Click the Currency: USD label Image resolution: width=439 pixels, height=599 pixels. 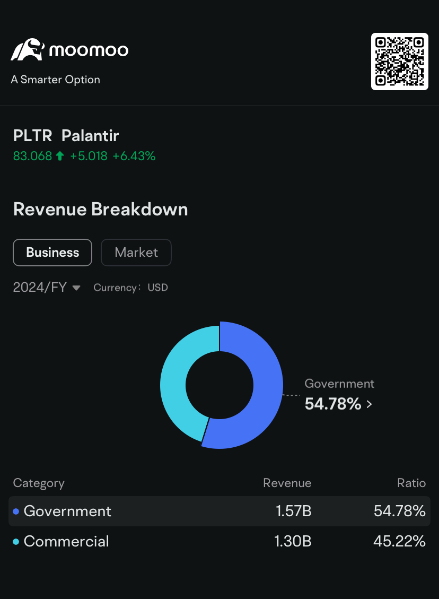click(x=130, y=287)
